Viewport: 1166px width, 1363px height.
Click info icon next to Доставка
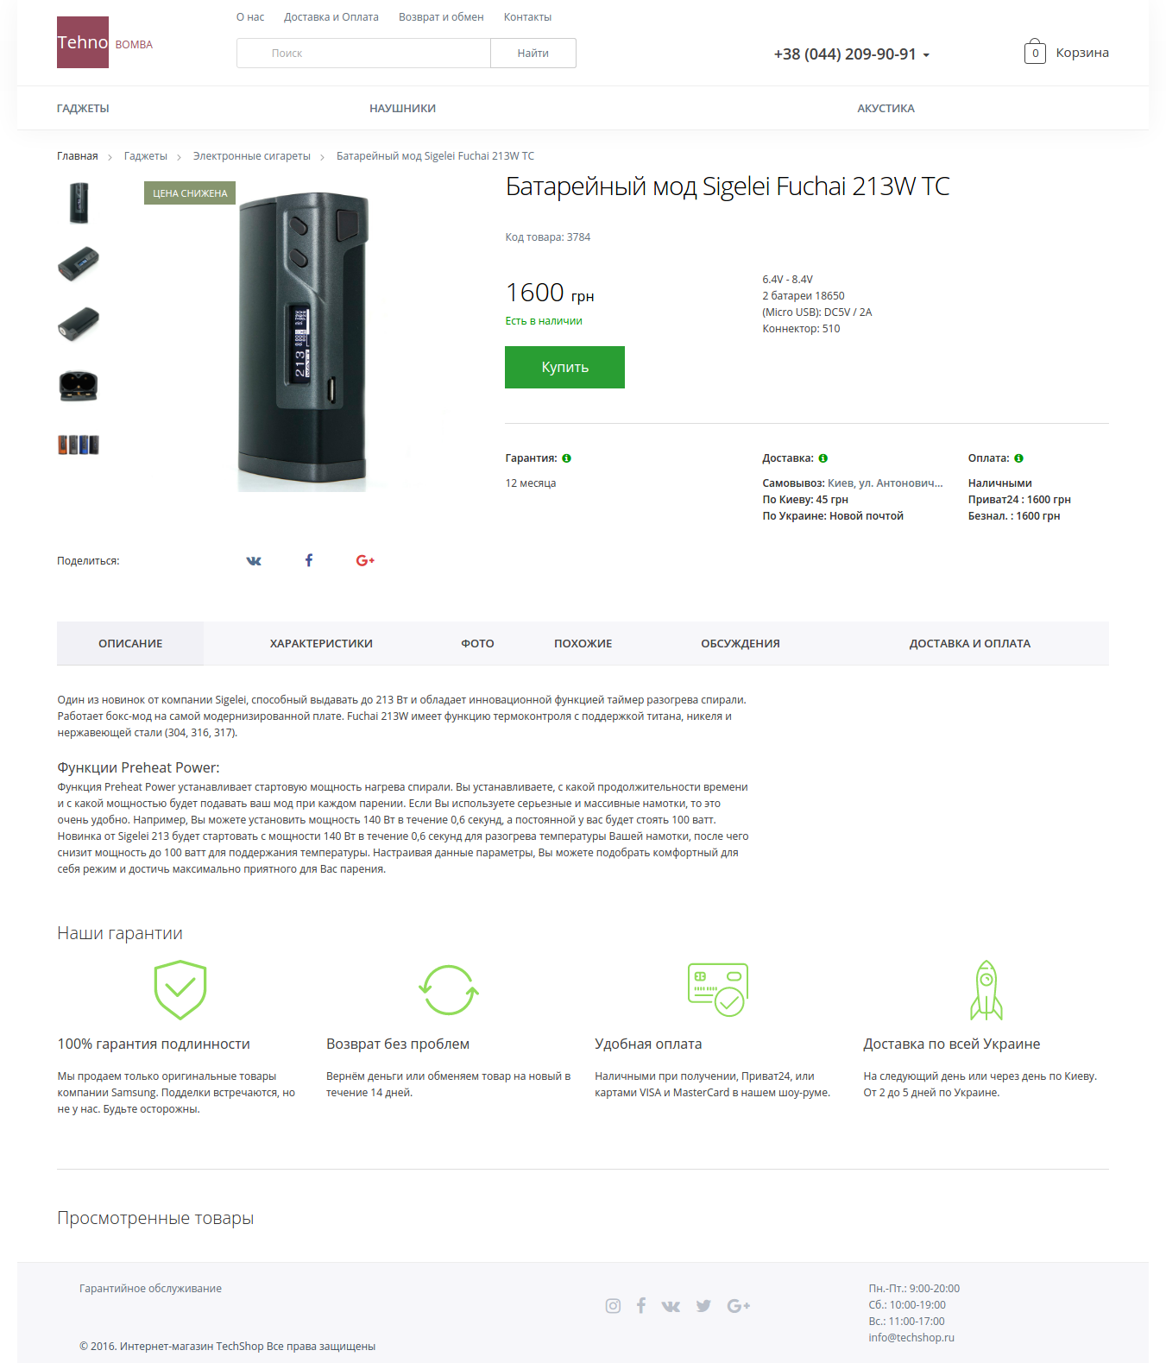pos(823,458)
